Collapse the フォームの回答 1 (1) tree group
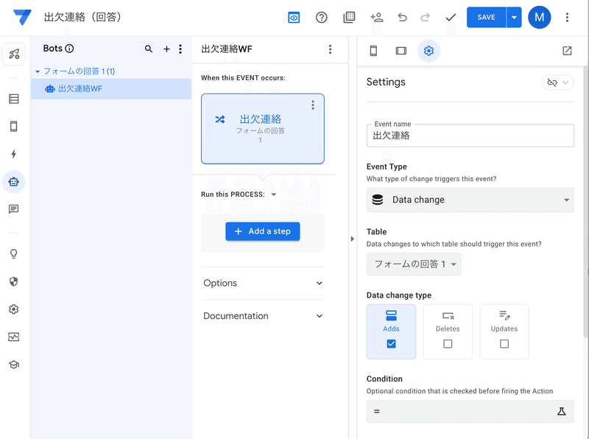 coord(38,71)
